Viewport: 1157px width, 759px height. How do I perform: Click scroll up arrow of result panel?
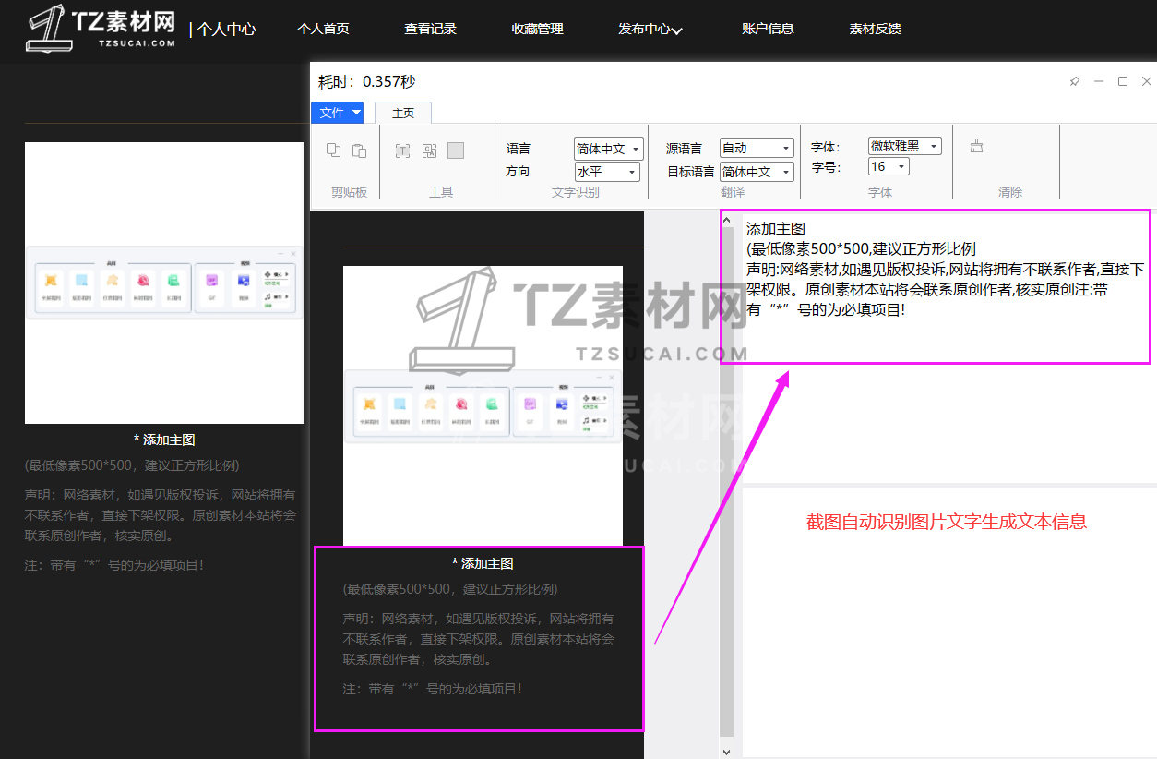tap(727, 222)
